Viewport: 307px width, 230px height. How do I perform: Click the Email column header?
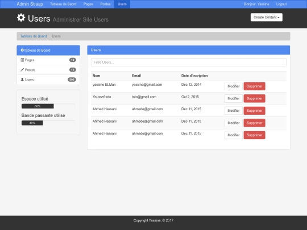[x=136, y=76]
